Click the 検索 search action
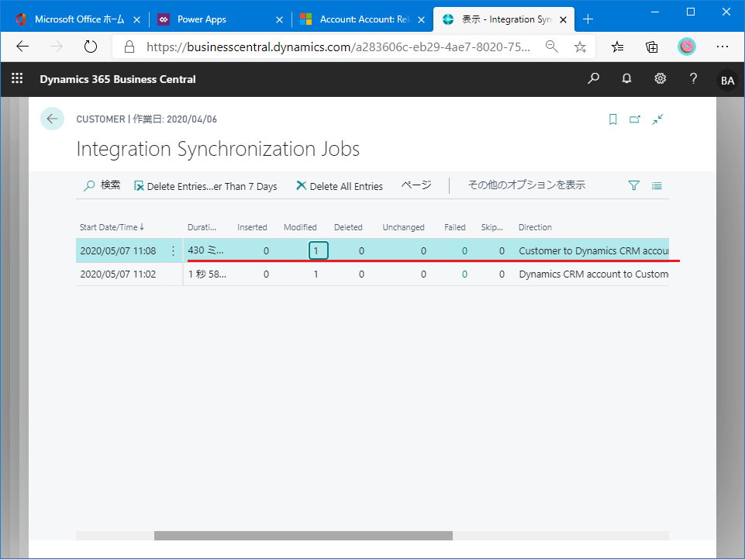Image resolution: width=745 pixels, height=559 pixels. [x=102, y=185]
